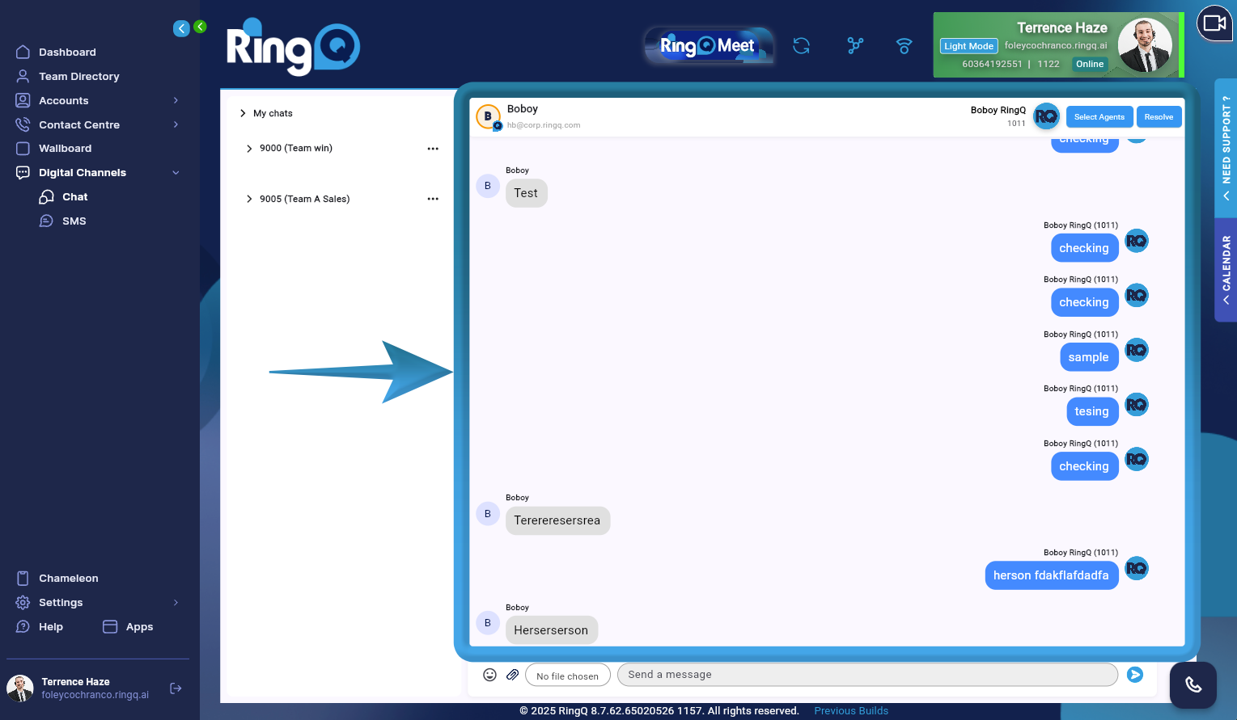This screenshot has width=1237, height=720.
Task: Switch to Light Mode
Action: (x=968, y=46)
